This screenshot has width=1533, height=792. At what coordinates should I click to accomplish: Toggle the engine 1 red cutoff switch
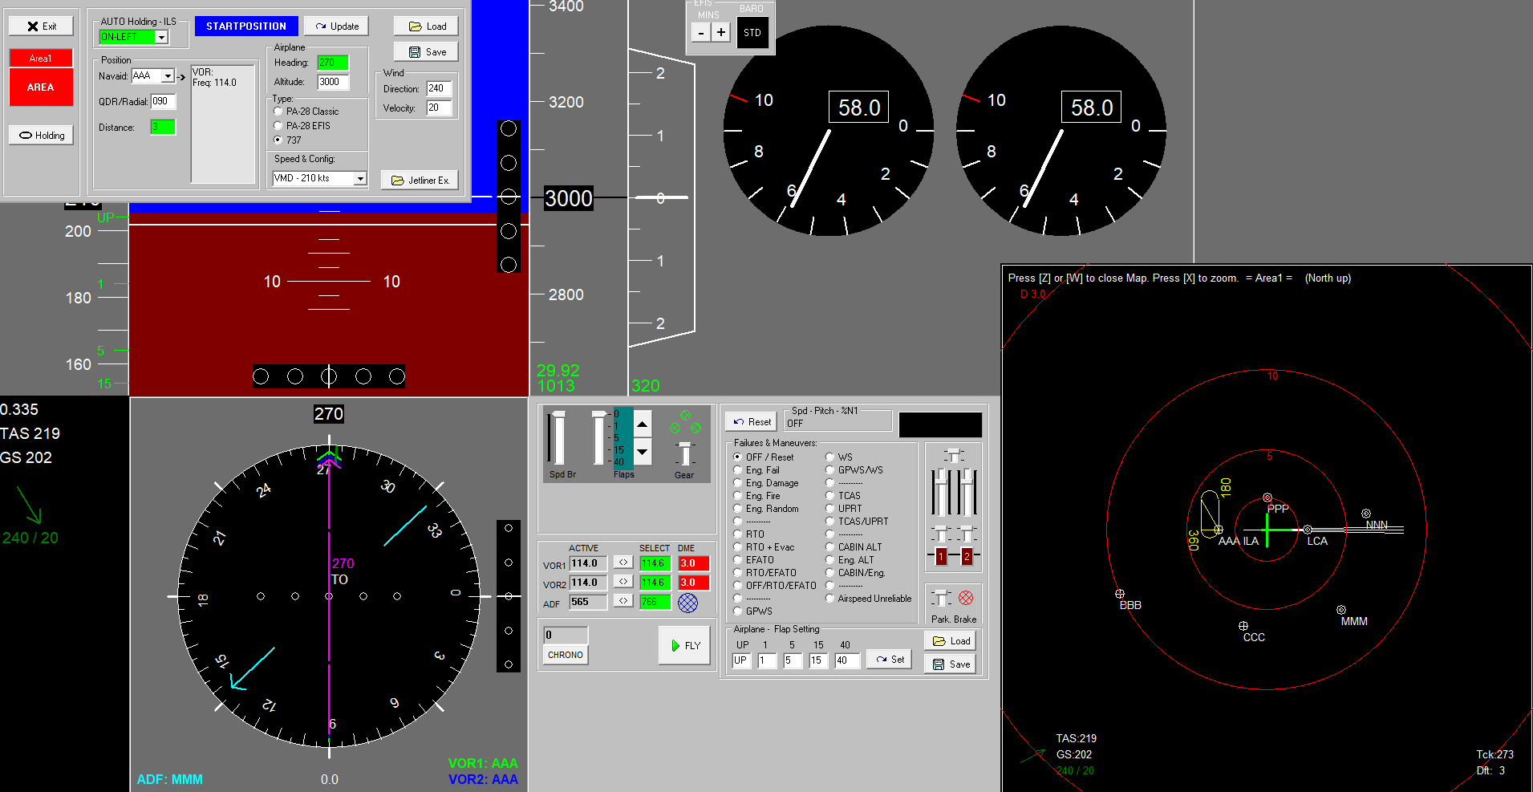pos(941,556)
